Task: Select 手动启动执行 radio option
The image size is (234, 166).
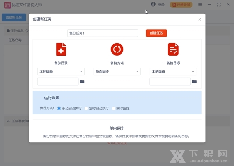Action: (59, 108)
